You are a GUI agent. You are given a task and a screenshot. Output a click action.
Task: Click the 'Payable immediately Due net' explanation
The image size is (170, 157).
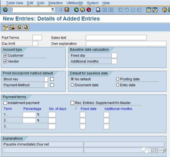tap(43, 144)
